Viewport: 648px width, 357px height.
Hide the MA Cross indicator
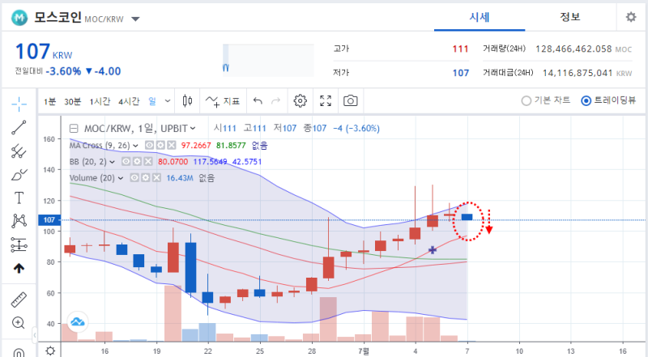click(150, 145)
